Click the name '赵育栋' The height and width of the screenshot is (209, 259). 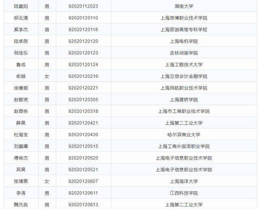coord(21,111)
